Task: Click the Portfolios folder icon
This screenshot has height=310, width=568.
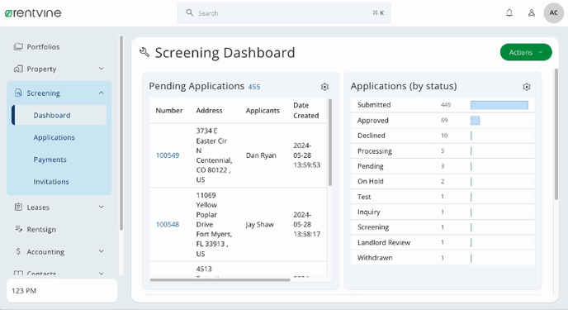Action: click(18, 46)
